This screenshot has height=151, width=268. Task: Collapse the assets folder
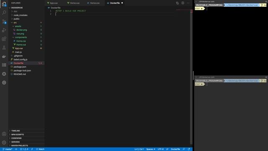tap(18, 26)
